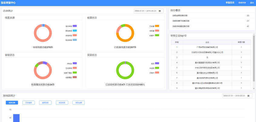Click 退出 to log out

(x=252, y=2)
